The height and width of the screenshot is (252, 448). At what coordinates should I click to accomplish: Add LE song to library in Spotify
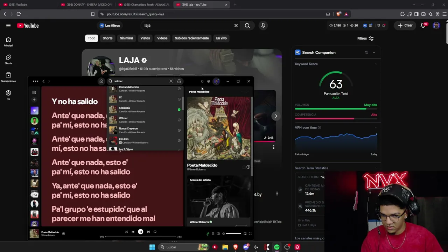[x=179, y=99]
